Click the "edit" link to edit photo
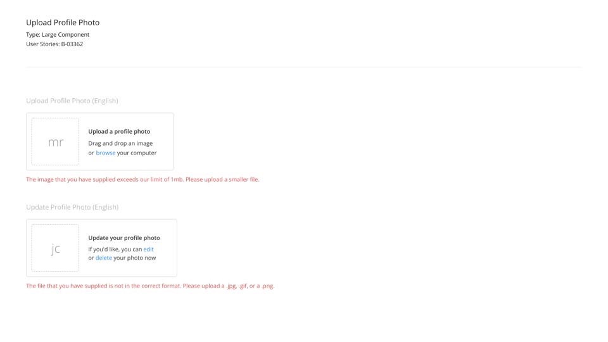This screenshot has height=342, width=608. (148, 249)
